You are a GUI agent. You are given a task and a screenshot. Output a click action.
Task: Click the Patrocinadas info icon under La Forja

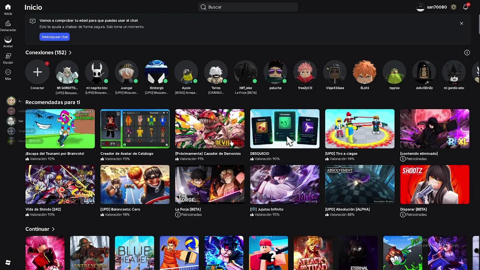tap(178, 214)
